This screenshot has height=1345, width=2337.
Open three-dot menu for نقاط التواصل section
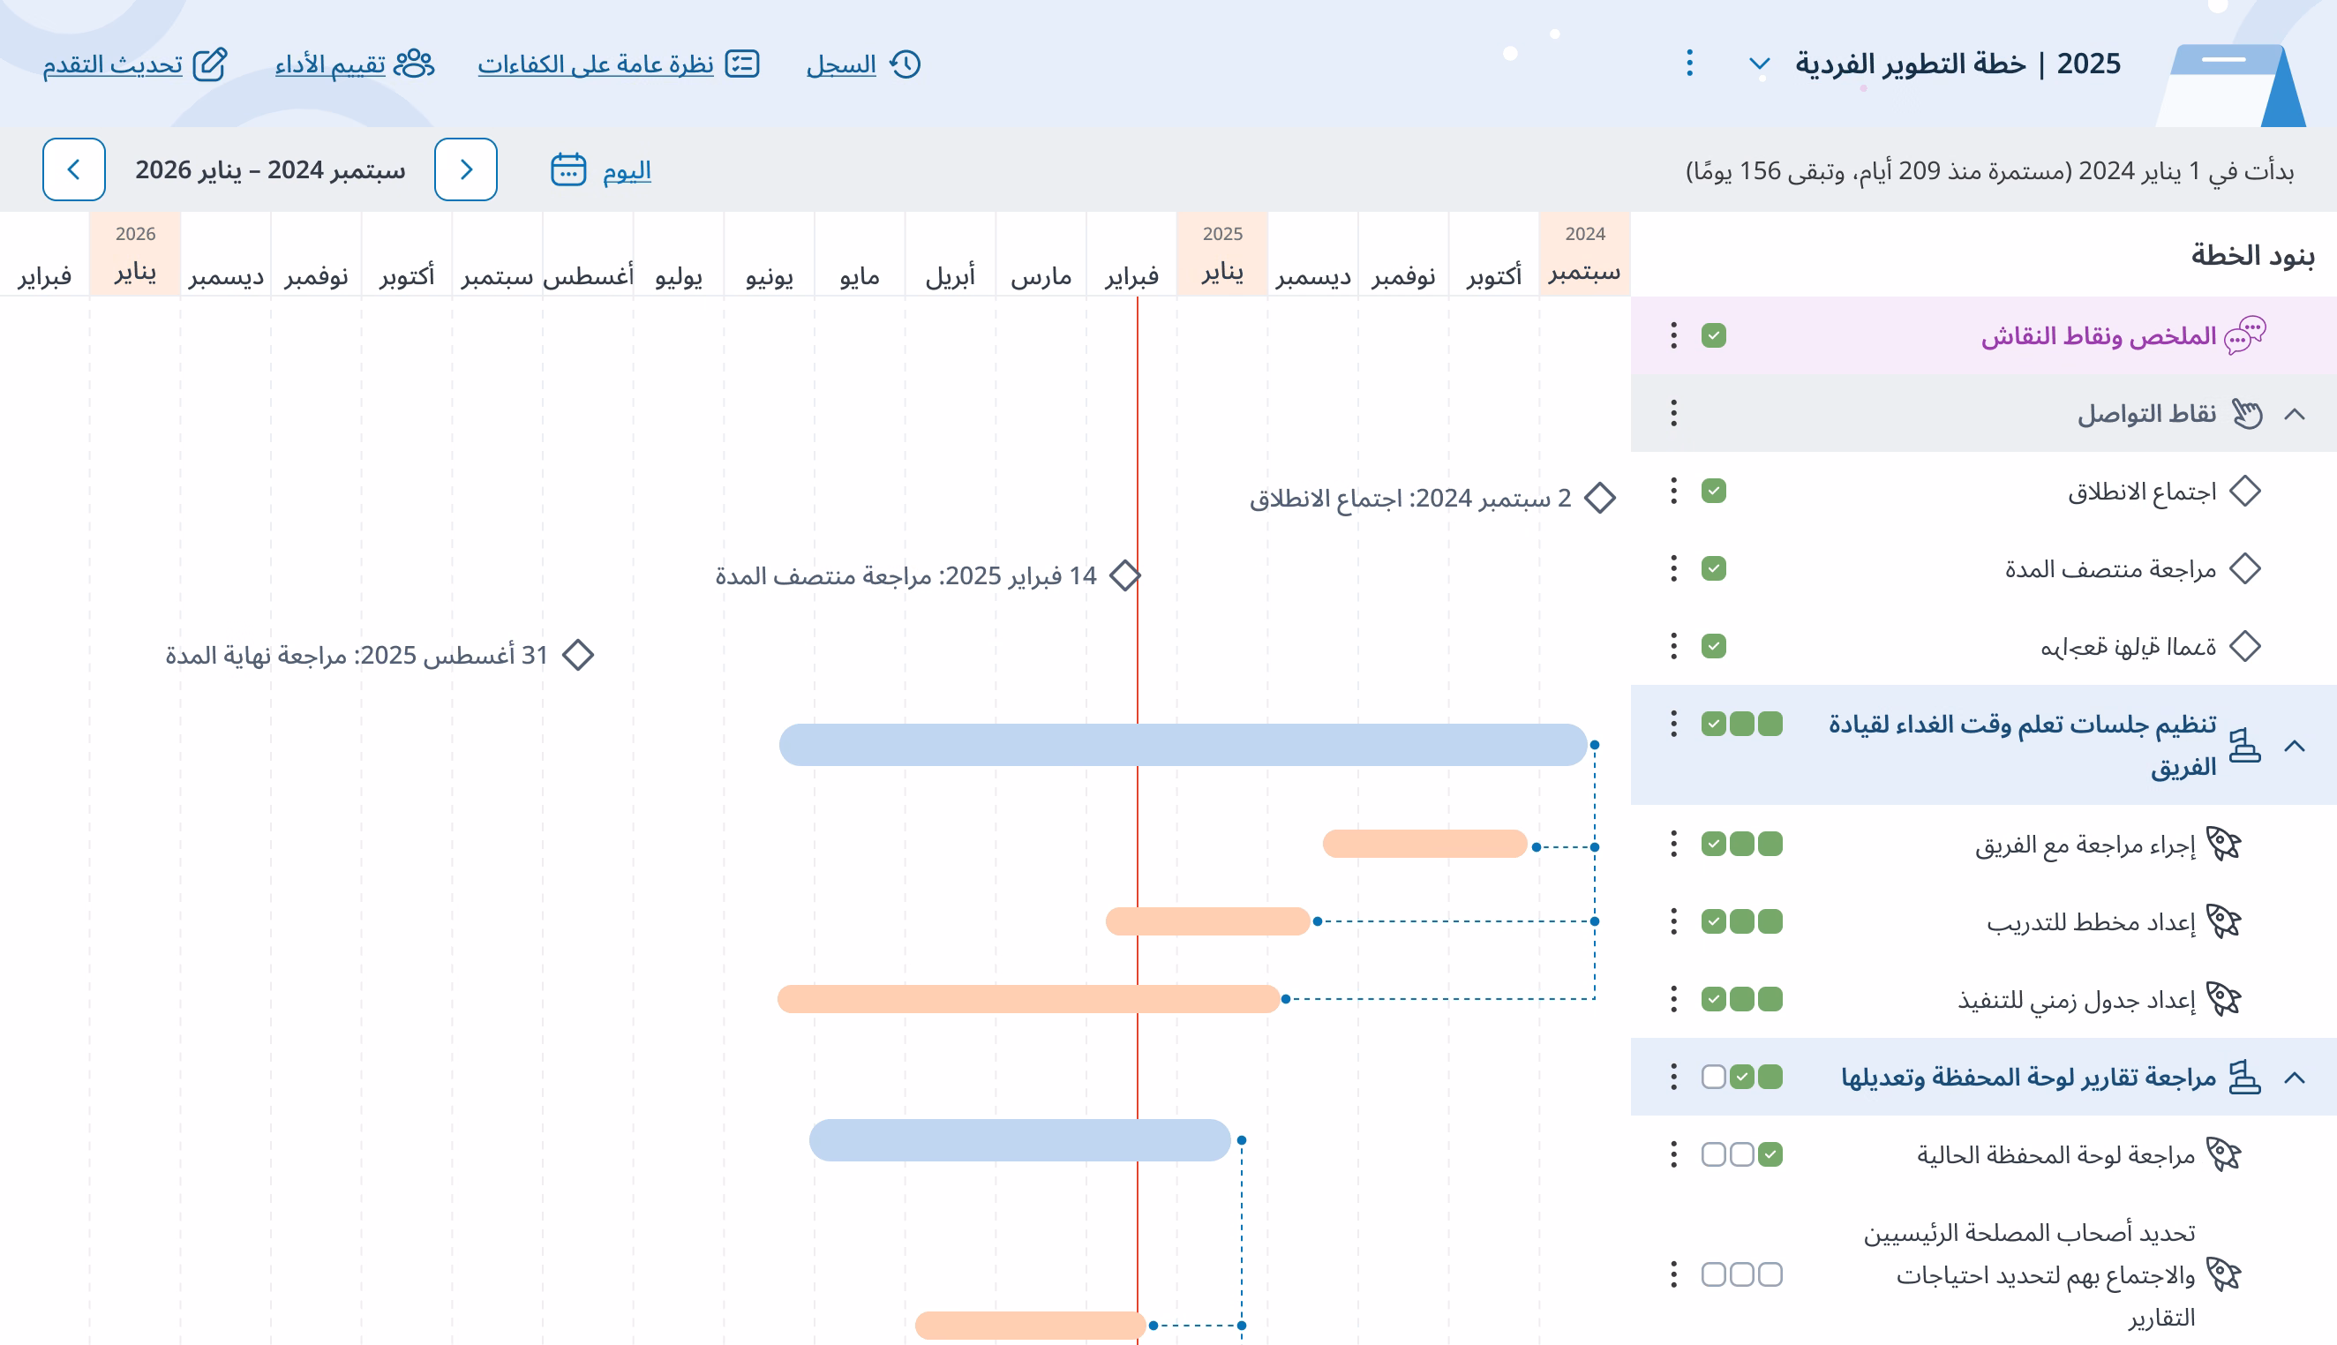pos(1674,413)
